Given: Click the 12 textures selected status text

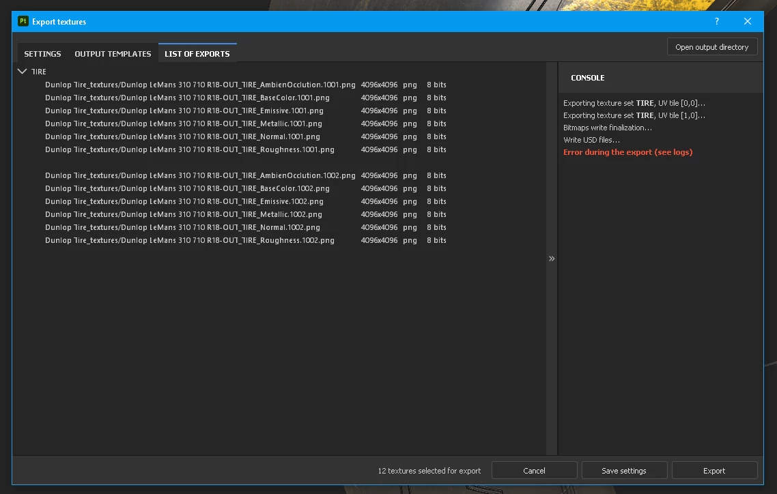Looking at the screenshot, I should pyautogui.click(x=429, y=471).
